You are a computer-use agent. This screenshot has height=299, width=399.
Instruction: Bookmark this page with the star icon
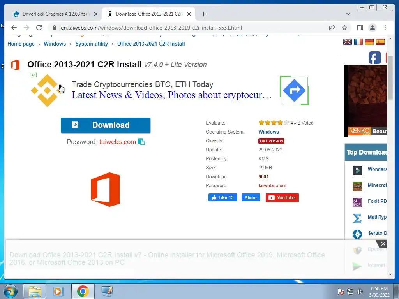coord(344,28)
